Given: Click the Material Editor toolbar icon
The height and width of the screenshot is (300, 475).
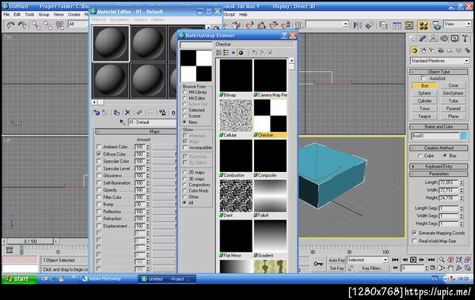Looking at the screenshot, I should (x=424, y=25).
